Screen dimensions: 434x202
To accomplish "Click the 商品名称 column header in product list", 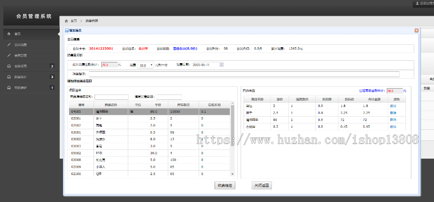I will (x=111, y=105).
